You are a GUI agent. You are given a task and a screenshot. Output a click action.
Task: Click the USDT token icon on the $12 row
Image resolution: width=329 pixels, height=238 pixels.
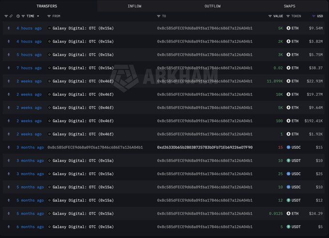[x=288, y=200]
